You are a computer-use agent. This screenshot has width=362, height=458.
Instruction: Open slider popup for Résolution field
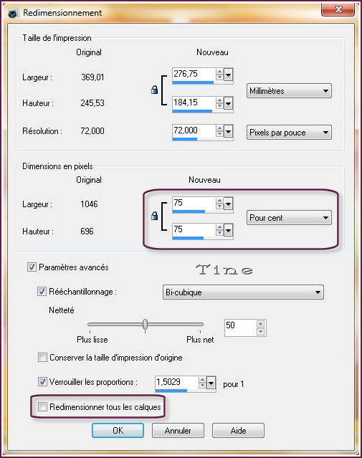(x=229, y=131)
